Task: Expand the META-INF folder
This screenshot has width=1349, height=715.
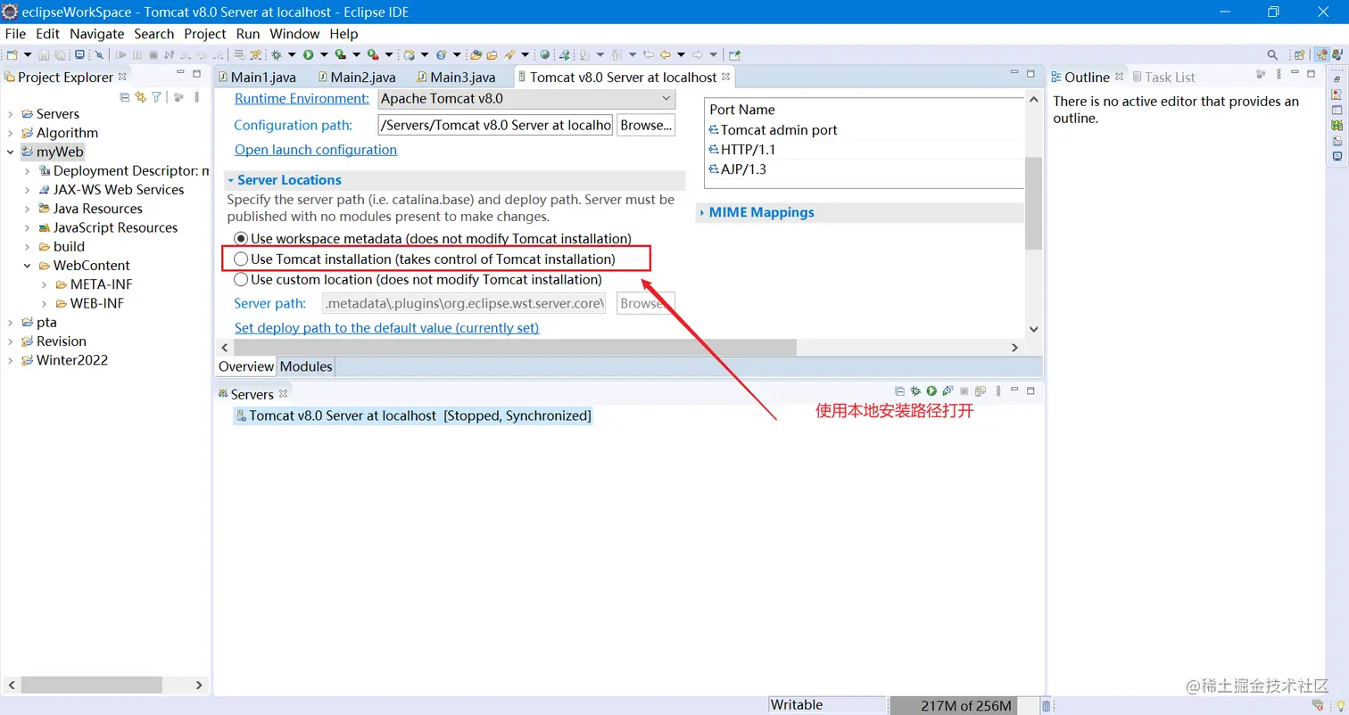Action: [45, 284]
